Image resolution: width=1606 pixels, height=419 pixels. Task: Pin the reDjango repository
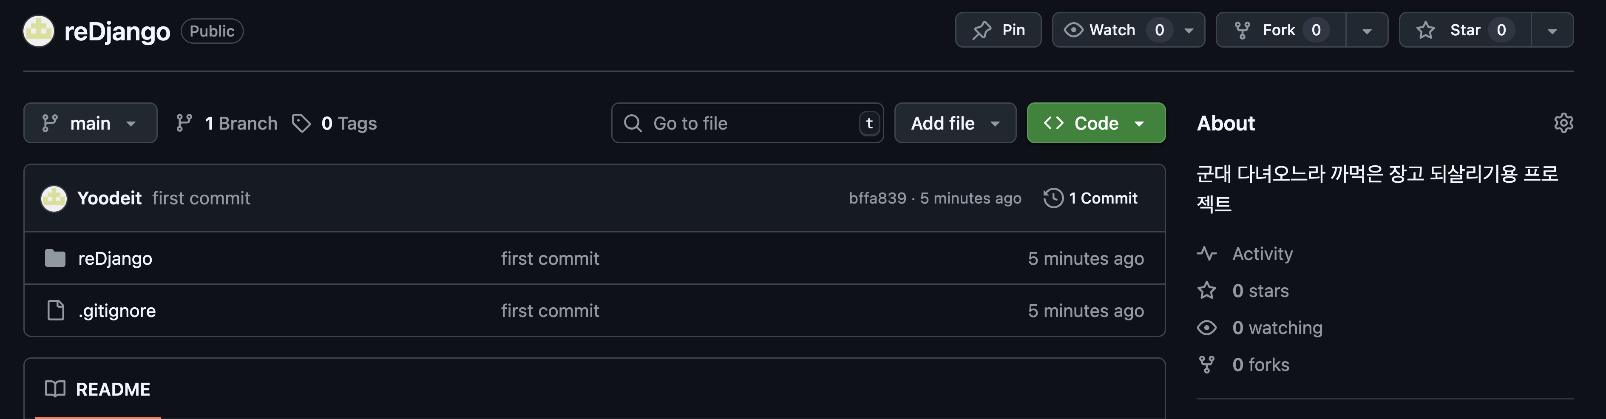998,30
